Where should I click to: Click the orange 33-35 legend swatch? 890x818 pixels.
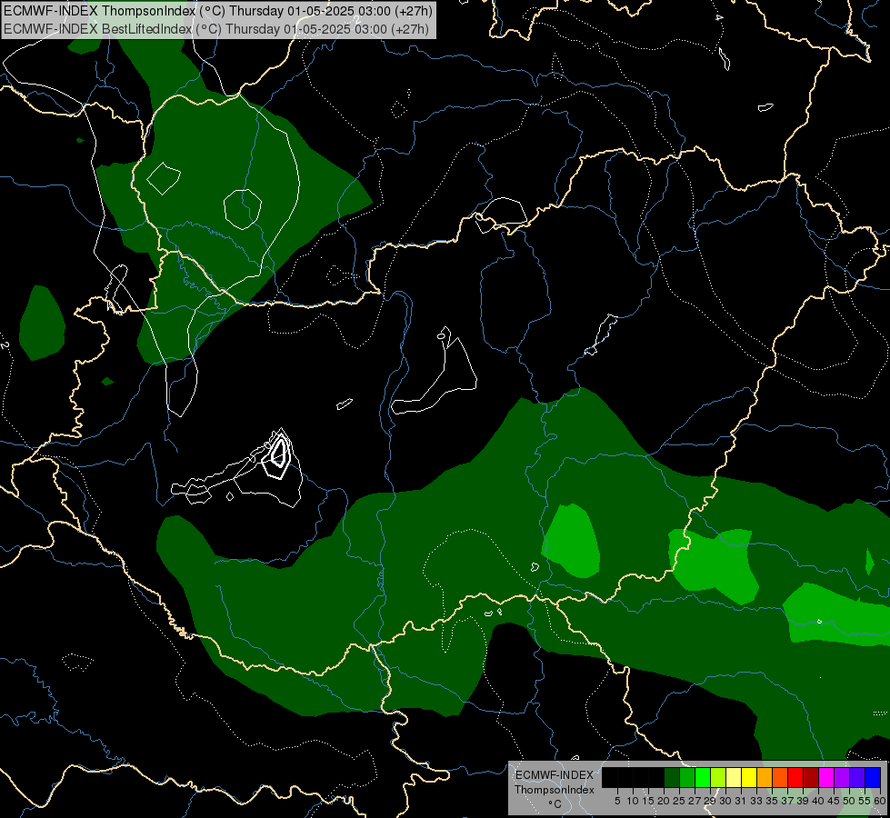(x=765, y=777)
